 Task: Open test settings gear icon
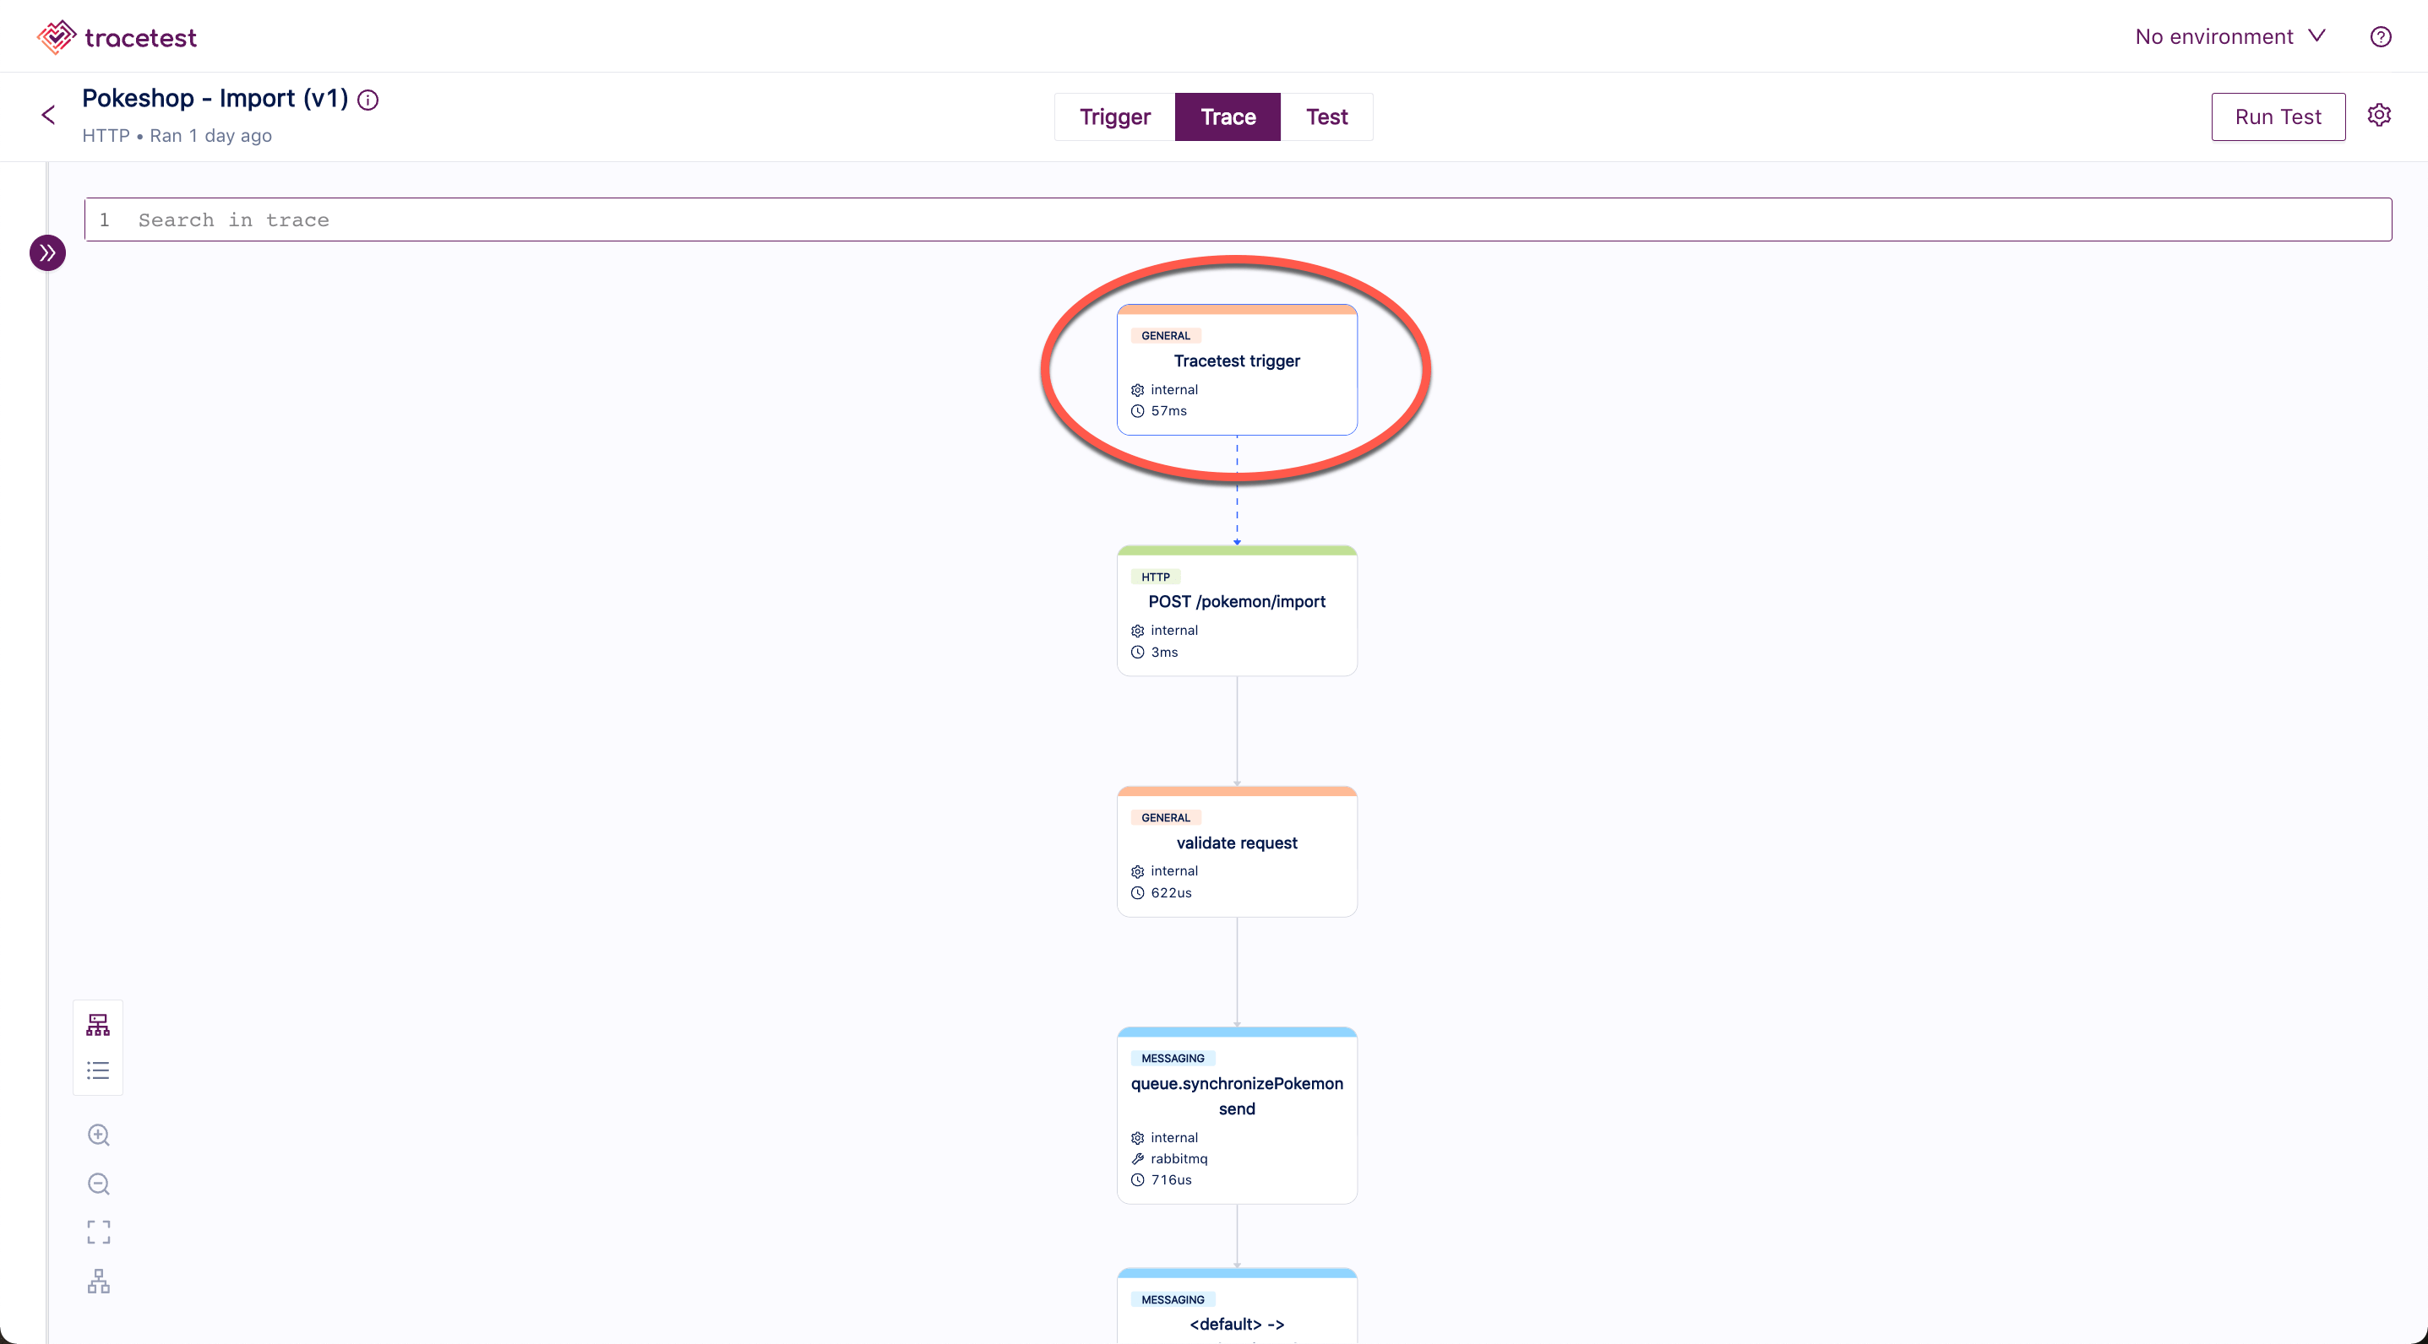[2379, 115]
